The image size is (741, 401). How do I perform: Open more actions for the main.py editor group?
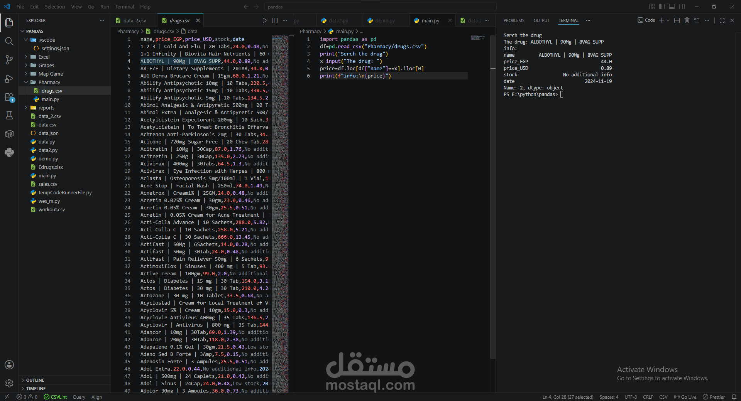487,20
